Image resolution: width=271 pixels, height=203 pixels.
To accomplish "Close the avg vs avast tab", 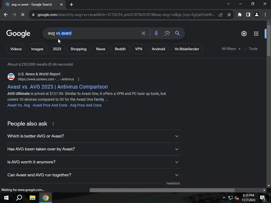I will click(x=61, y=5).
